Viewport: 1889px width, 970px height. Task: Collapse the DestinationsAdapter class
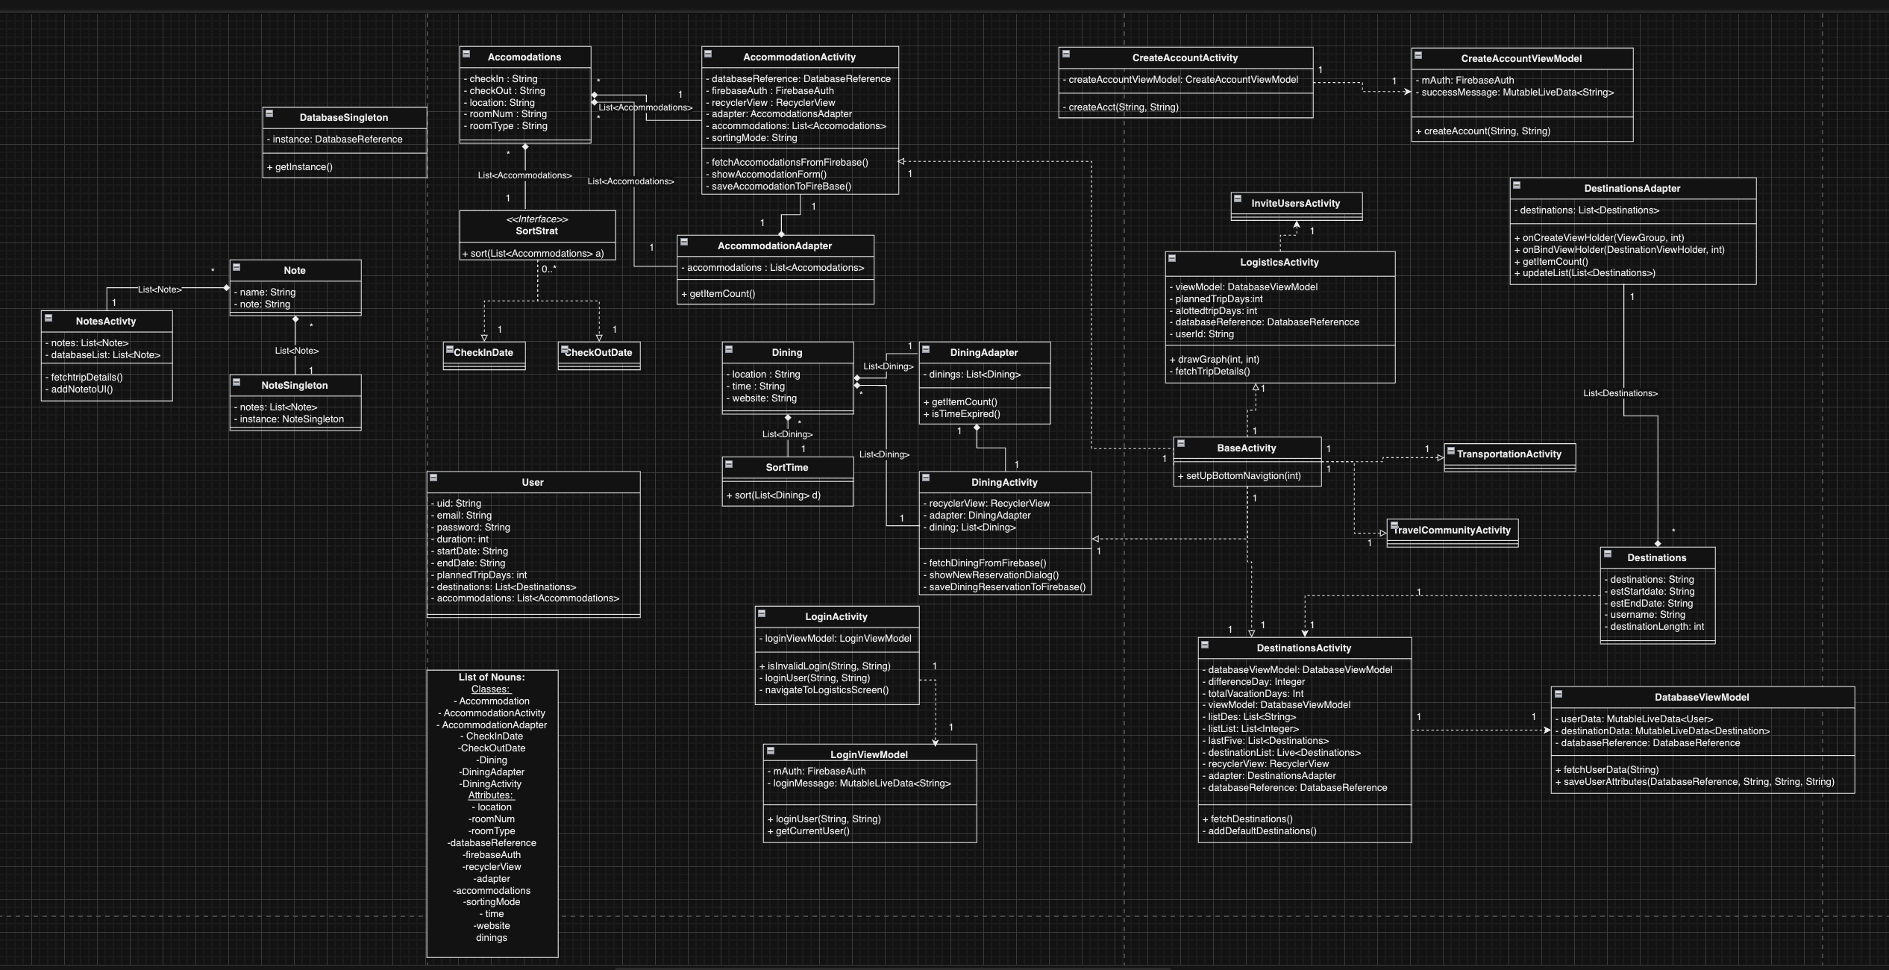[1517, 185]
